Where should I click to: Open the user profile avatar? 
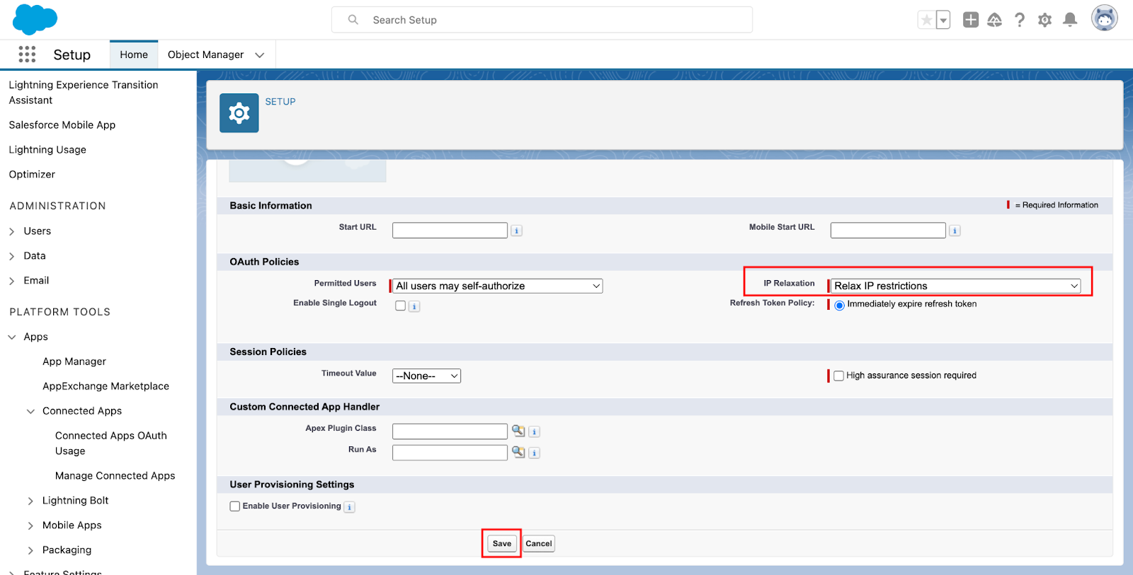[1105, 18]
